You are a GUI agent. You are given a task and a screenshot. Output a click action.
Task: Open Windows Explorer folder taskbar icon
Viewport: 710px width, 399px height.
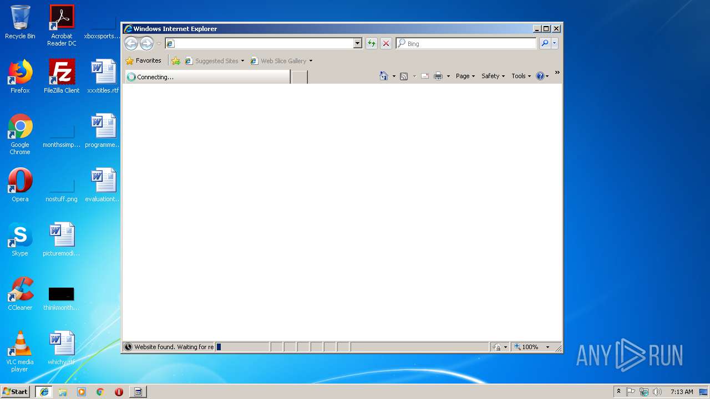click(63, 392)
